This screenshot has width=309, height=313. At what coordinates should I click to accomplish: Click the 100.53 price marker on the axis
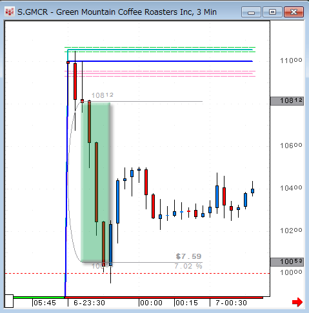tap(287, 262)
